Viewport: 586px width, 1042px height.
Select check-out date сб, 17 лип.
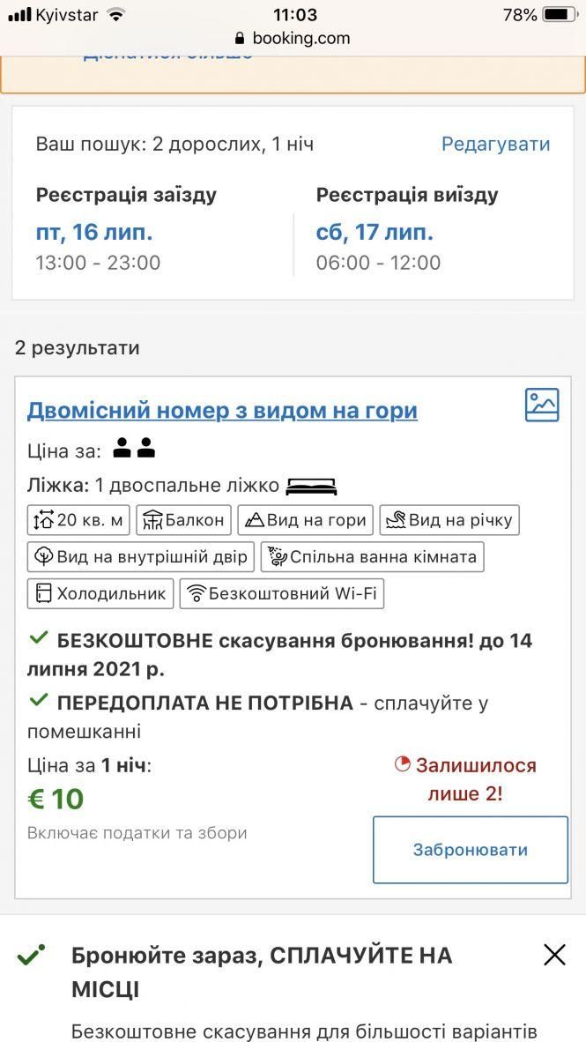(x=375, y=233)
